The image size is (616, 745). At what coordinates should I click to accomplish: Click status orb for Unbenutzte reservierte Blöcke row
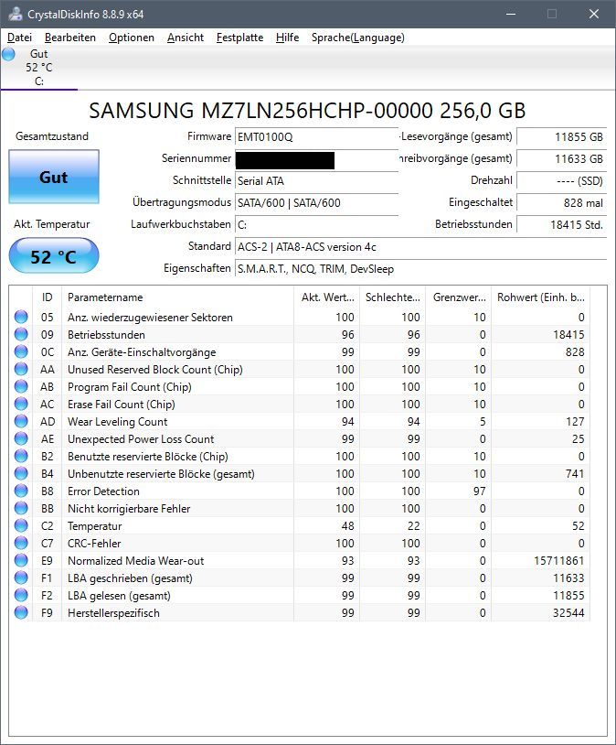point(21,474)
